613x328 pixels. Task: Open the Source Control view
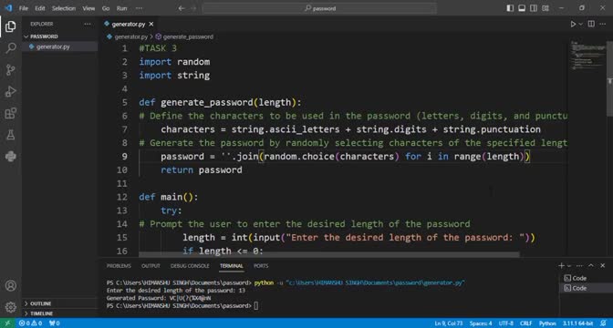point(11,70)
